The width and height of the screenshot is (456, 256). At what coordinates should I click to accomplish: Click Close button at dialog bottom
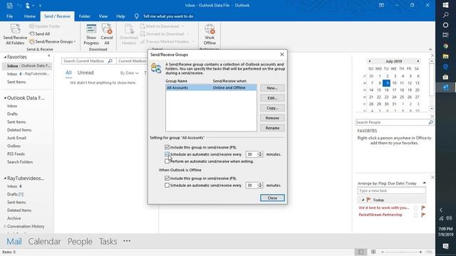272,198
